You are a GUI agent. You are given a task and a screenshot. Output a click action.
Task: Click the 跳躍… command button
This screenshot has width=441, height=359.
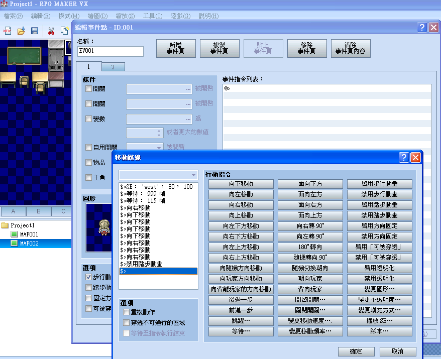[x=241, y=321]
